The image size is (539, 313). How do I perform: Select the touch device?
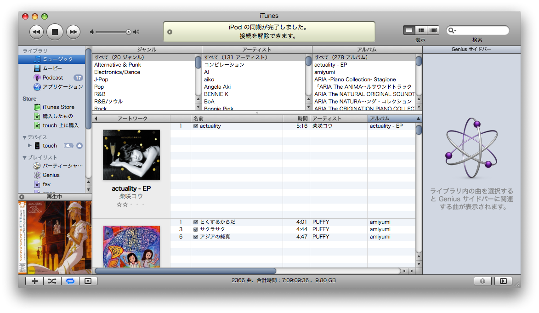(50, 146)
